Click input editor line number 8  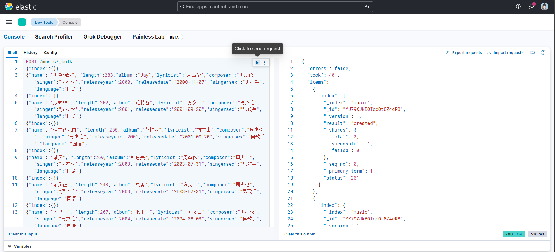16,151
